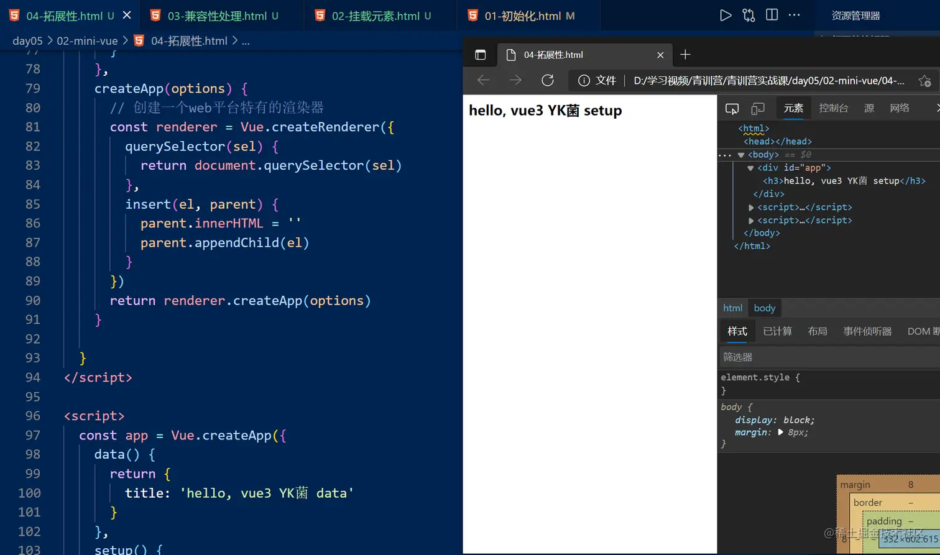Viewport: 940px width, 555px height.
Task: Open the 源 DevTools tab
Action: [x=869, y=108]
